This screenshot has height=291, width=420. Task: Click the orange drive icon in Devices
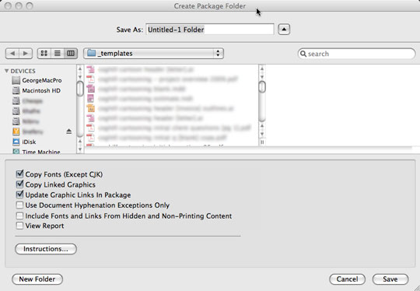tap(16, 131)
